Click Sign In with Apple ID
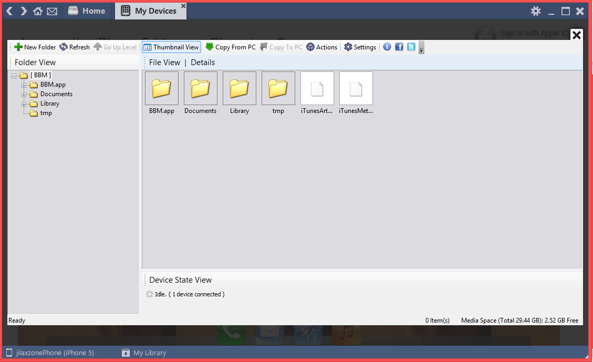The height and width of the screenshot is (362, 593). pyautogui.click(x=534, y=33)
